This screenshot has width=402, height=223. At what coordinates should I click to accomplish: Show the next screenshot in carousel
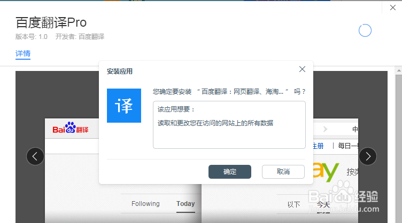point(368,156)
